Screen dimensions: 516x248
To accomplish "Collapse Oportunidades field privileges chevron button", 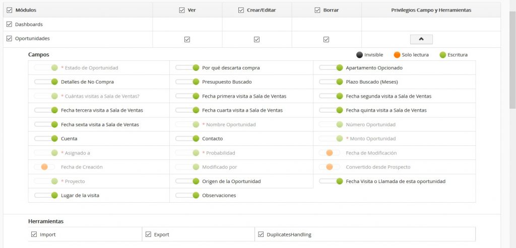I will pos(421,39).
